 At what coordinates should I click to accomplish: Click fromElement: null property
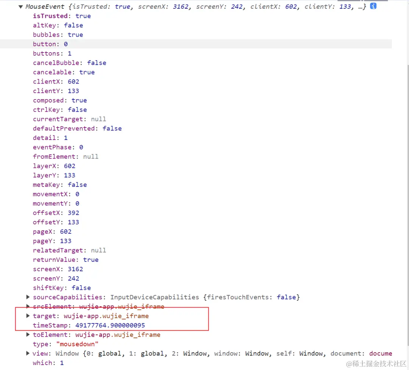tap(66, 157)
